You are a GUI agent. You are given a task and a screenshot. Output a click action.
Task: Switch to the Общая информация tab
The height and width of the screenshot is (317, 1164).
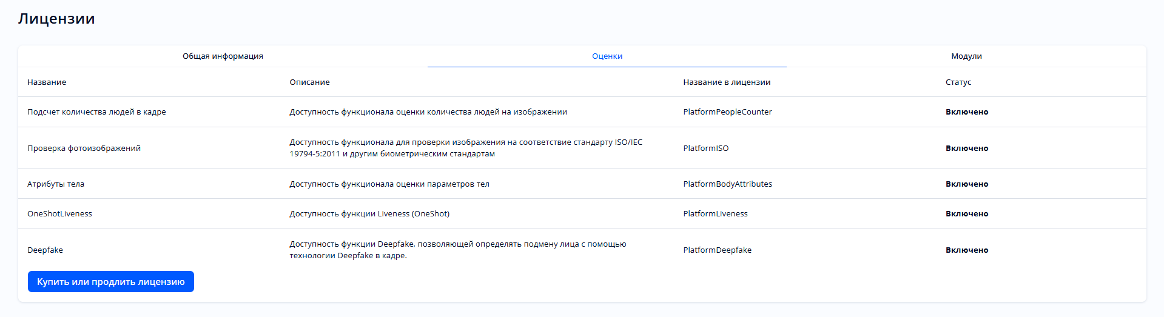click(223, 56)
